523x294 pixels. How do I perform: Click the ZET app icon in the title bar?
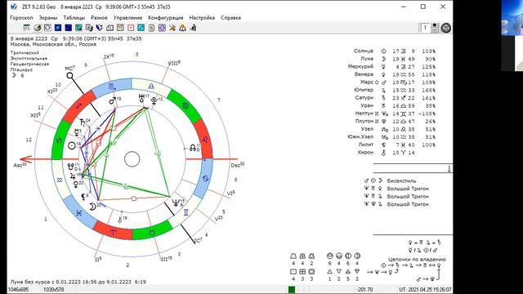pos(14,7)
